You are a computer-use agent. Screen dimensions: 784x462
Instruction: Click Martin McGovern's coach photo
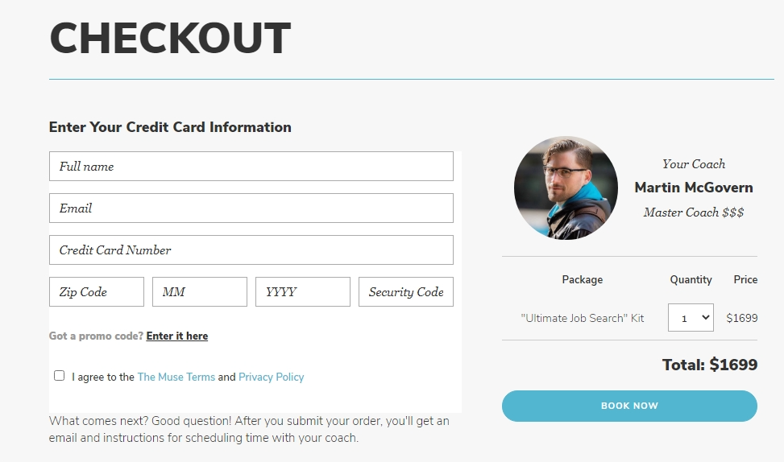point(566,188)
